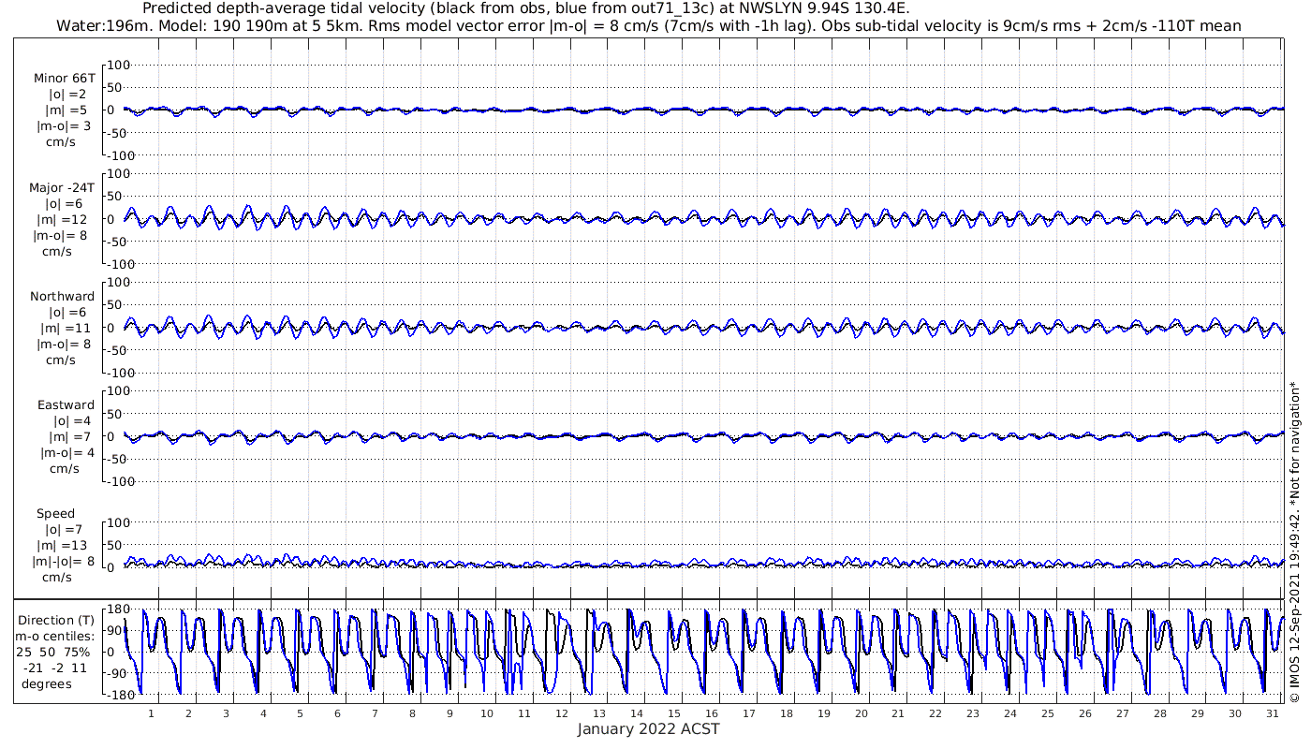Click day 15 on the time axis

coord(674,713)
